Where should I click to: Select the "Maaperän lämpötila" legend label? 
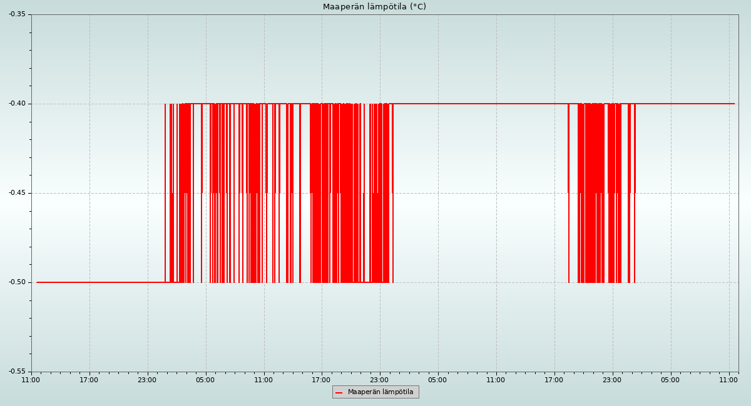point(381,392)
